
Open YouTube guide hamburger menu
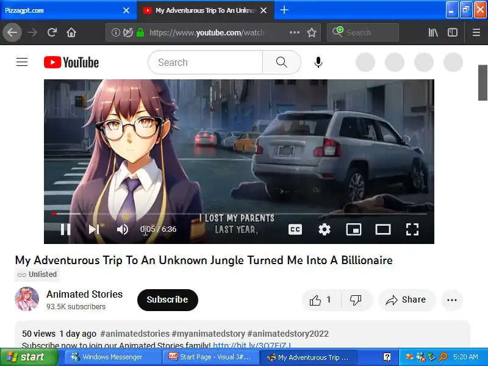pyautogui.click(x=22, y=62)
